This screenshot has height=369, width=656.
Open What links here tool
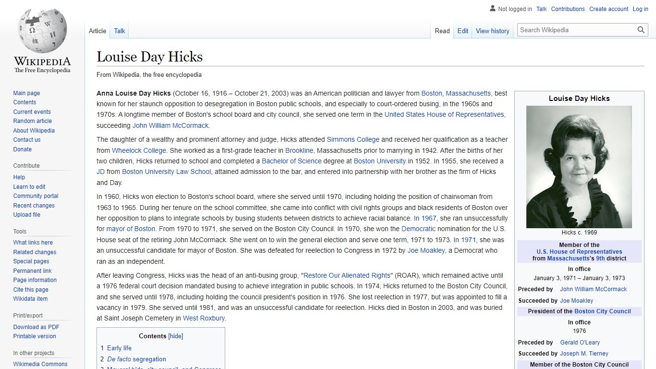coord(33,243)
